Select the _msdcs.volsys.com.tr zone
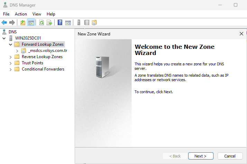This screenshot has width=247, height=164. click(47, 51)
